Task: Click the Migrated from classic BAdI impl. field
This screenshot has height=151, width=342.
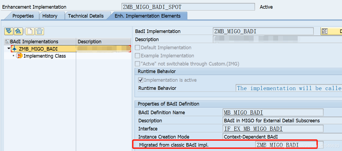Action: coord(289,145)
